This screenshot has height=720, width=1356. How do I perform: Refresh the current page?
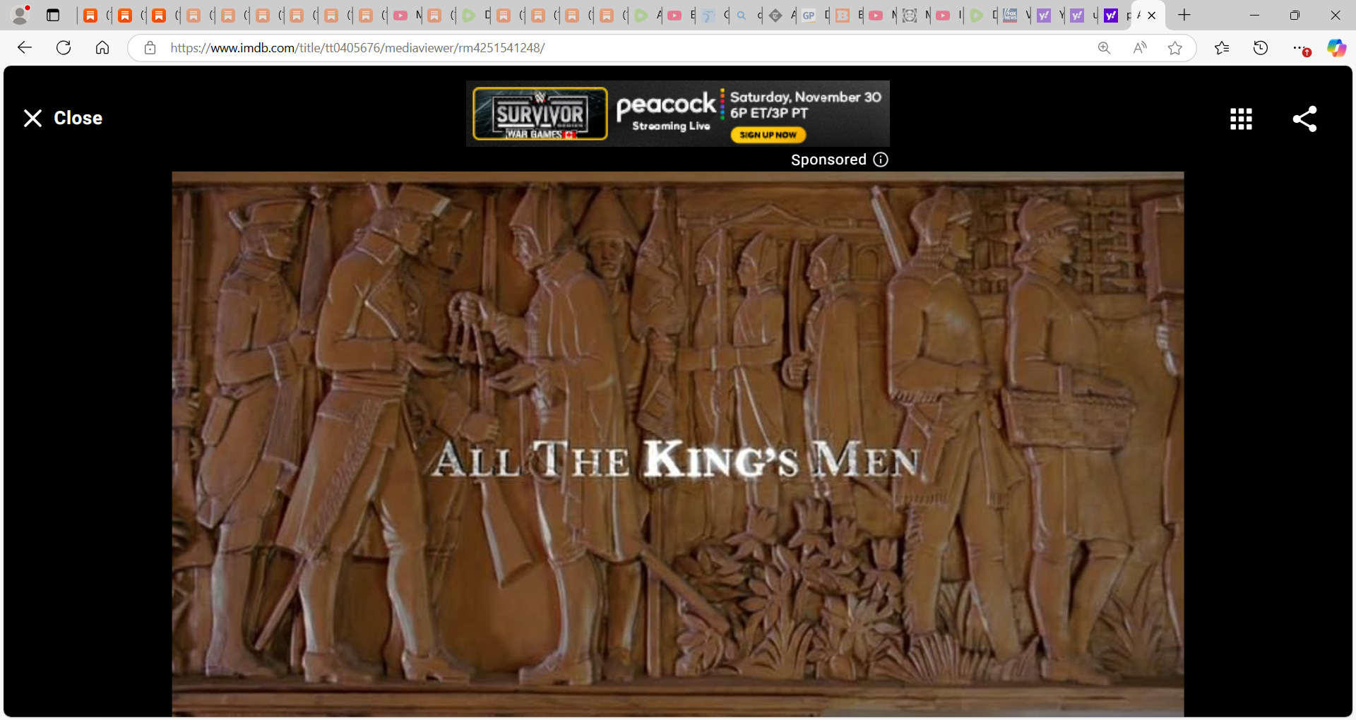click(64, 48)
